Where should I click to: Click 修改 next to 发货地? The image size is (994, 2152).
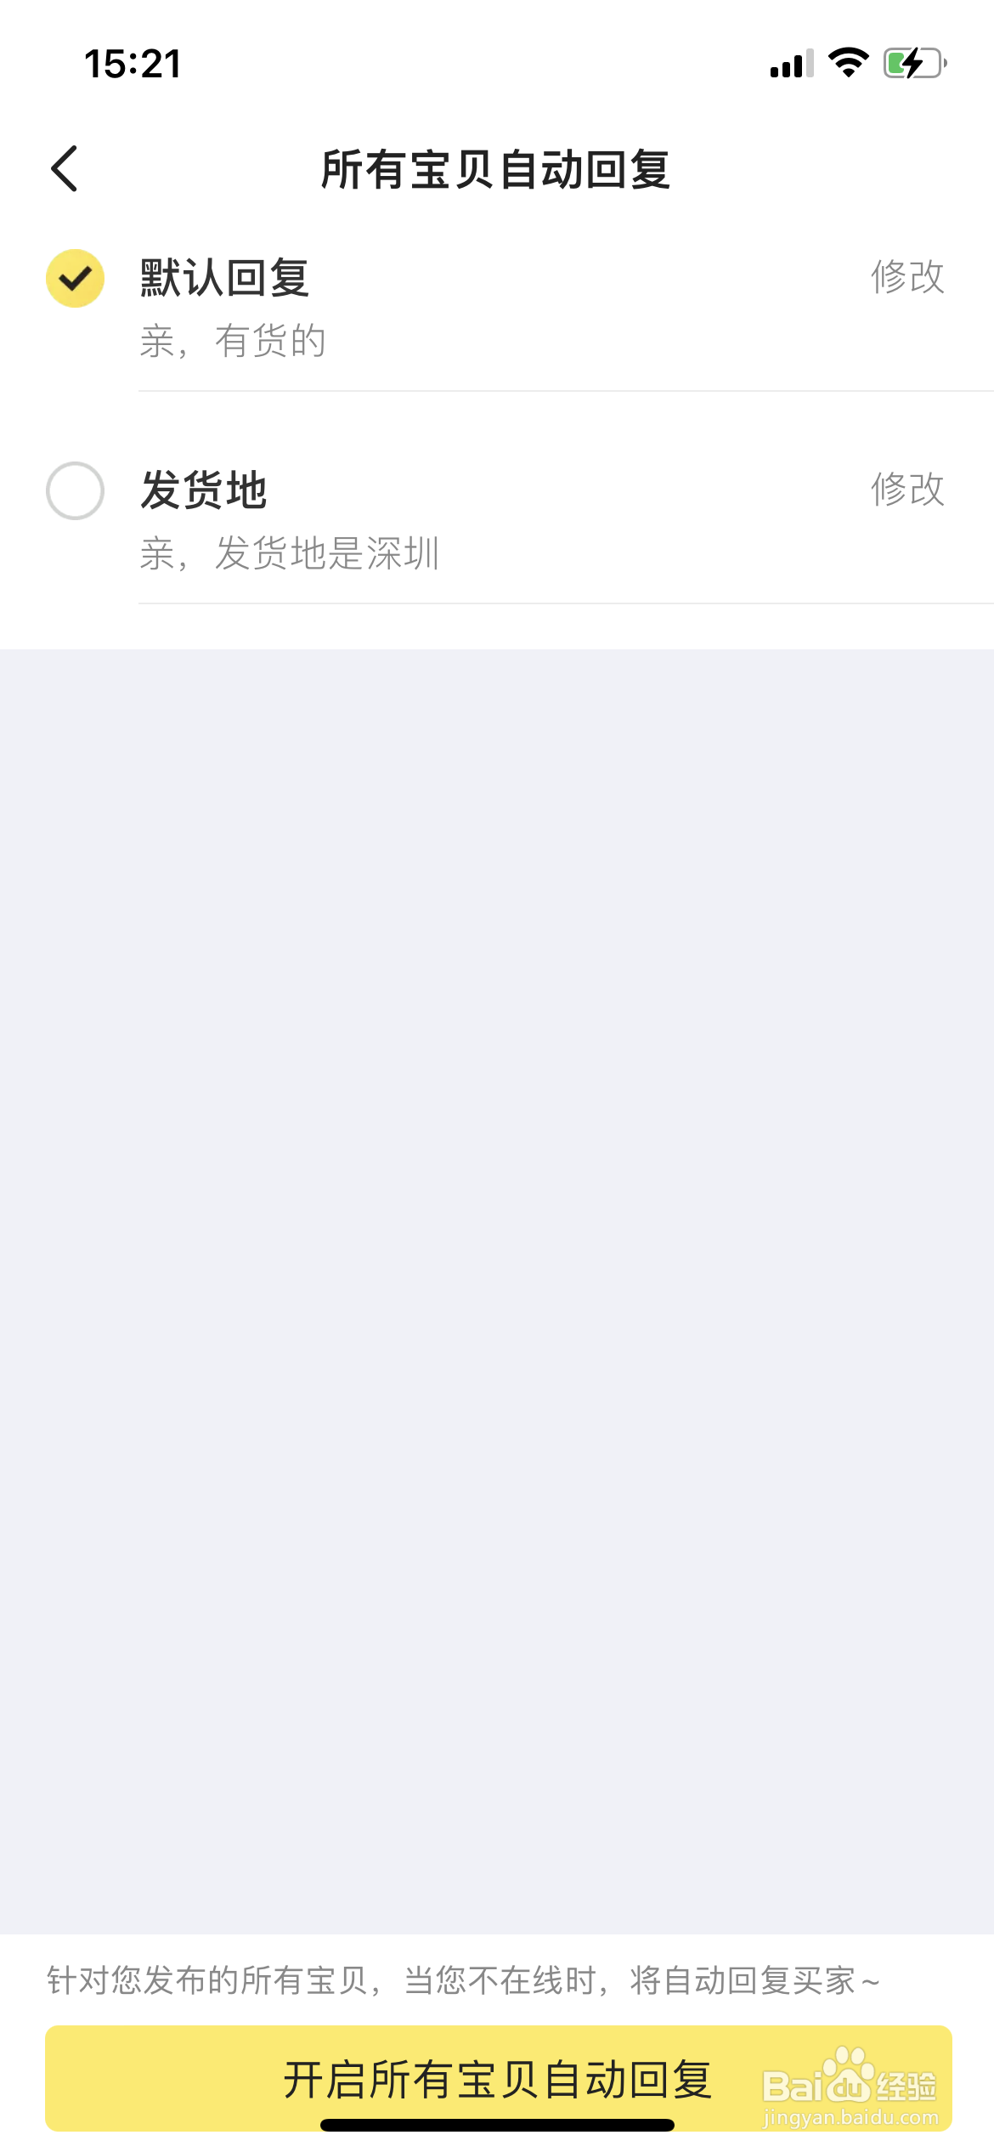point(907,490)
